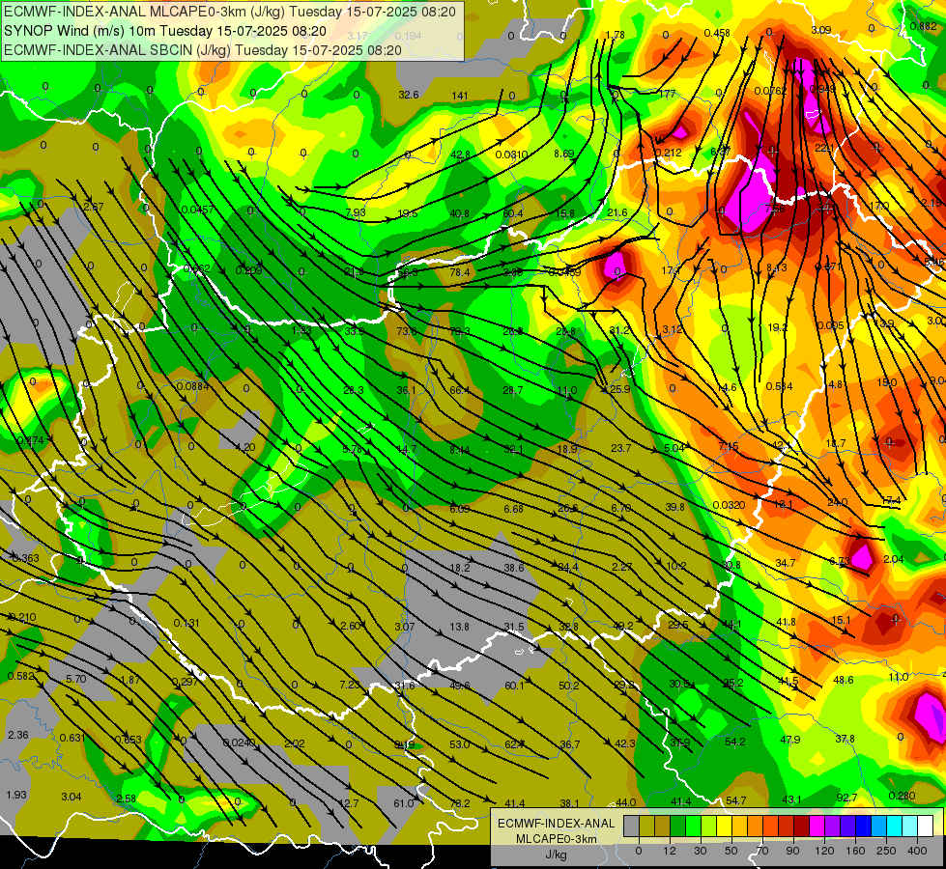Image resolution: width=946 pixels, height=869 pixels.
Task: Click the SYNOP Wind 10m title line
Action: [165, 31]
